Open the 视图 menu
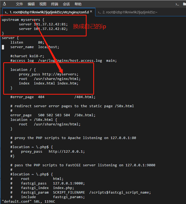This screenshot has width=186, height=204. coord(43,4)
